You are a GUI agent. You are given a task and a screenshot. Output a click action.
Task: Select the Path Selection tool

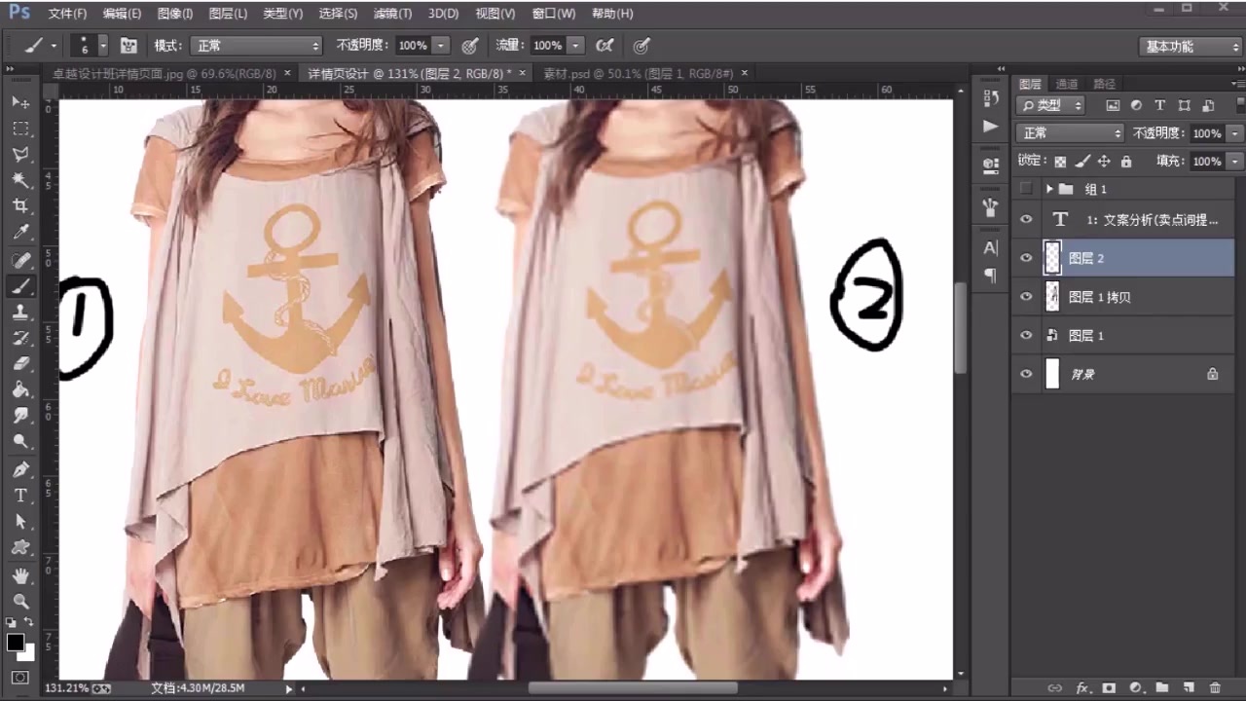pyautogui.click(x=20, y=522)
